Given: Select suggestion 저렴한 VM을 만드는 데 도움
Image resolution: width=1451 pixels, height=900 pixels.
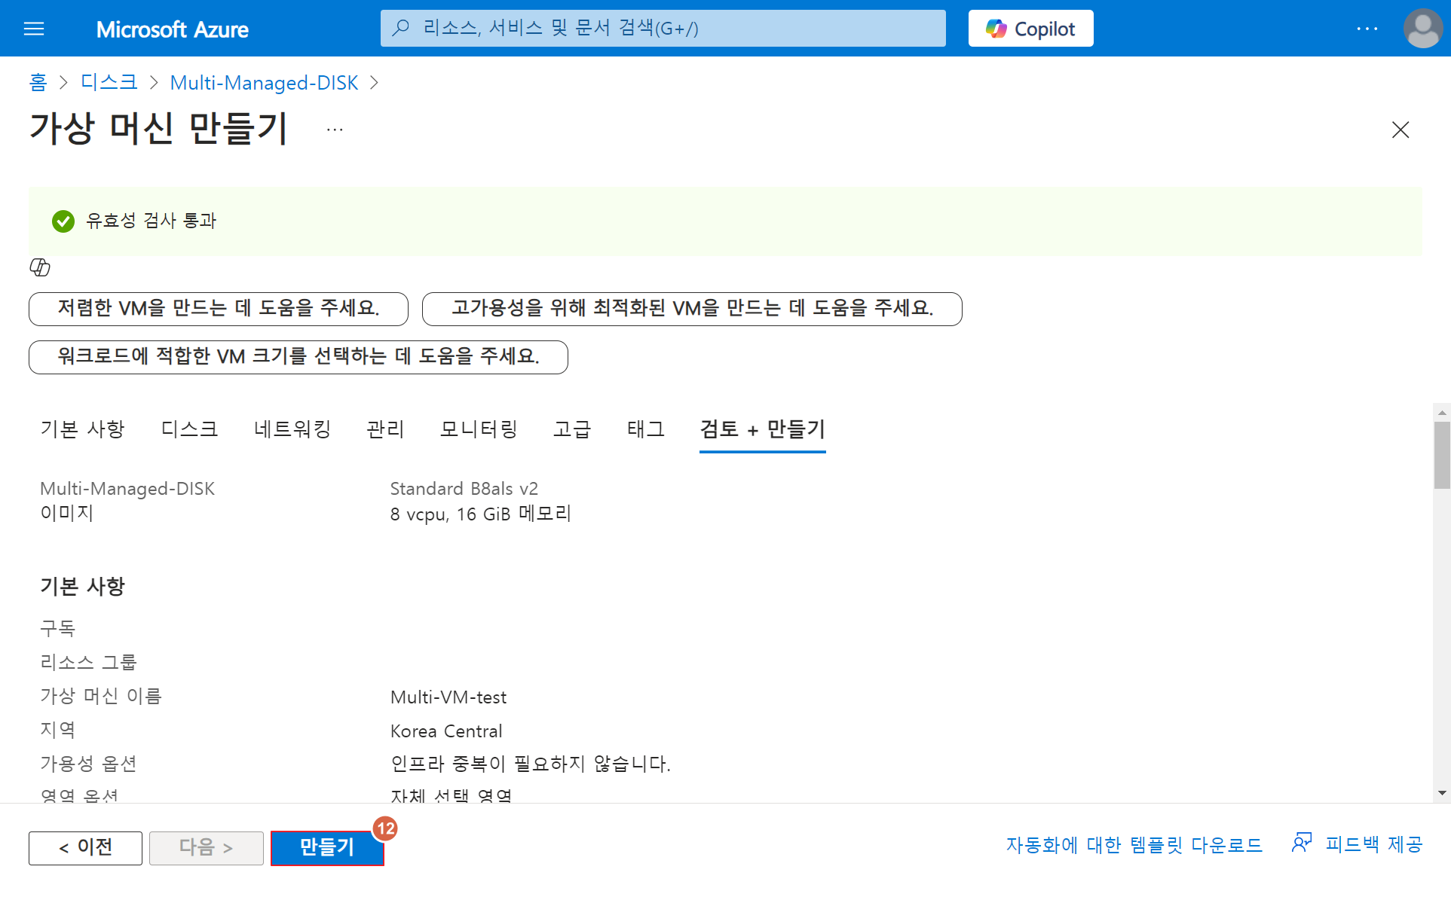Looking at the screenshot, I should tap(218, 309).
